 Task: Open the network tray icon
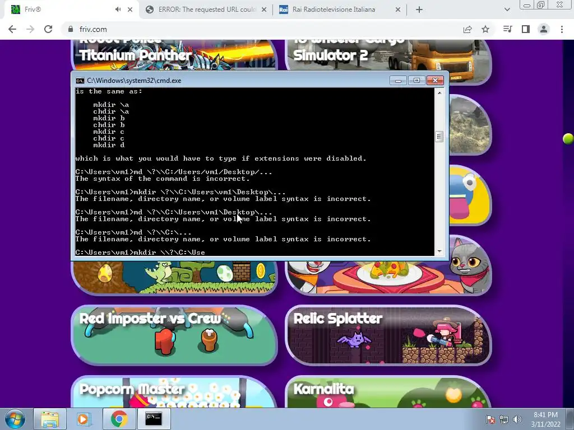pyautogui.click(x=504, y=419)
